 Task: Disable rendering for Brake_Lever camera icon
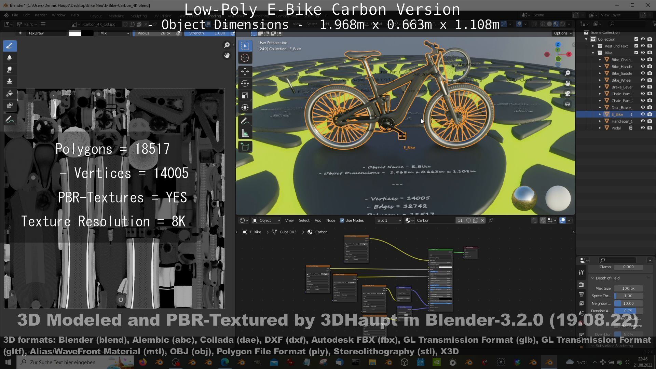(x=650, y=87)
